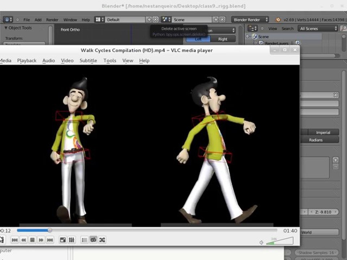Viewport: 347px width, 260px height.
Task: Clear field with X icon in properties panel
Action: click(335, 95)
